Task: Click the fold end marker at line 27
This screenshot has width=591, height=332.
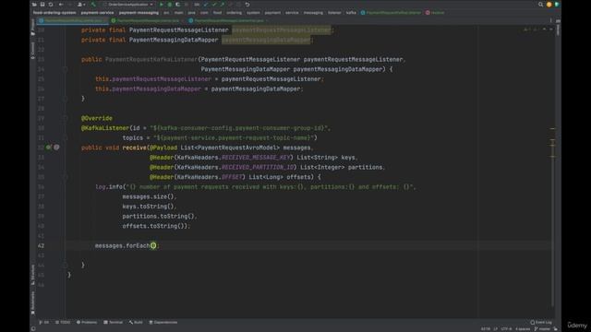Action: [x=65, y=99]
